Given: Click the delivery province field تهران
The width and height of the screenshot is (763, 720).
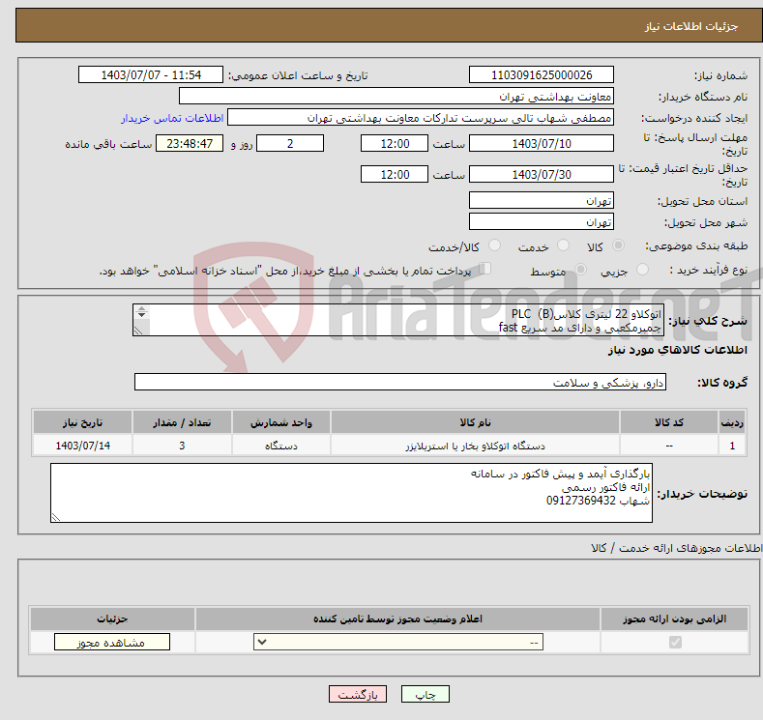Looking at the screenshot, I should coord(542,200).
